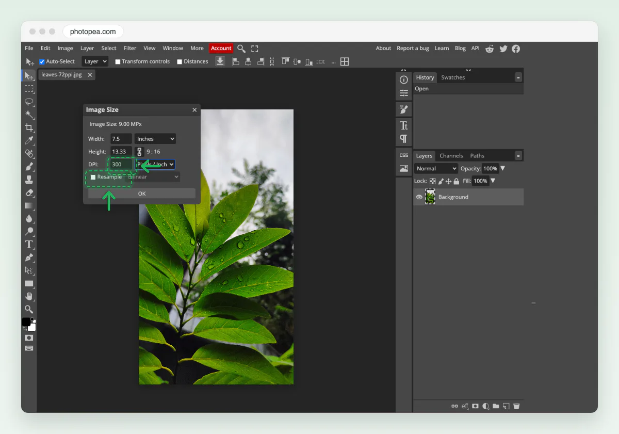Click the grid layout icon in options bar
The height and width of the screenshot is (434, 619).
[x=345, y=61]
